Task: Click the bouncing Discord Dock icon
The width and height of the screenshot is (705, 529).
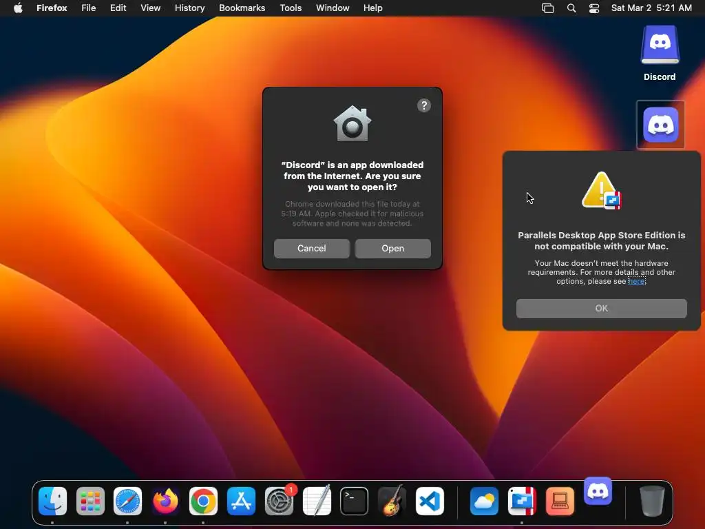Action: (x=598, y=491)
